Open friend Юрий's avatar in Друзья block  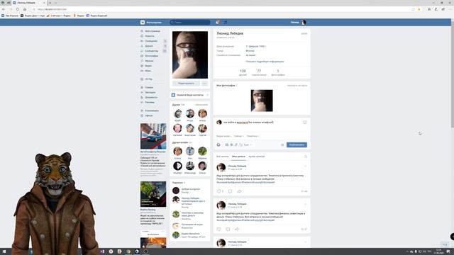pos(177,113)
